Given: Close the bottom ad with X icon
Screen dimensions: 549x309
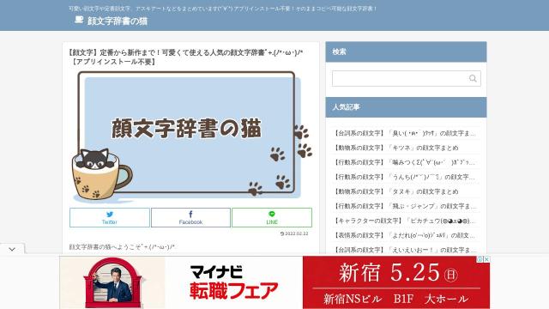Looking at the screenshot, I should tap(486, 259).
